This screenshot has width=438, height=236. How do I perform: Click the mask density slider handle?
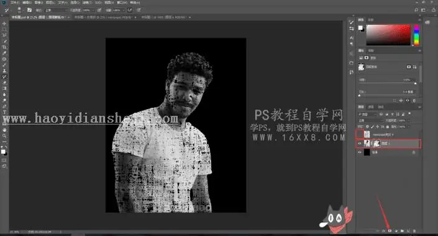(x=415, y=83)
